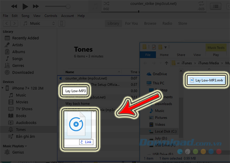Click the fast-forward playback button

(x=36, y=6)
